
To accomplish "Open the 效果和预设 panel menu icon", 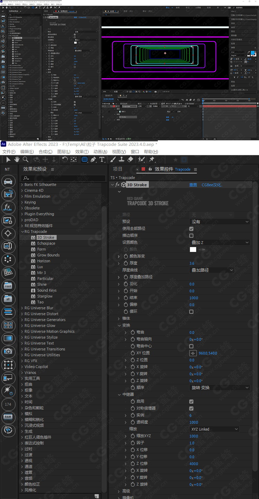I will pyautogui.click(x=52, y=169).
